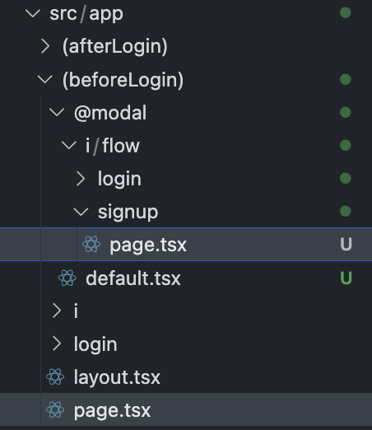This screenshot has height=430, width=372.
Task: Select page.tsx inside signup folder
Action: (186, 244)
